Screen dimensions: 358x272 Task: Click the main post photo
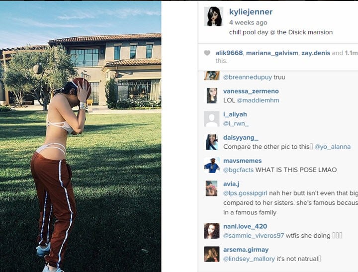pos(81,136)
